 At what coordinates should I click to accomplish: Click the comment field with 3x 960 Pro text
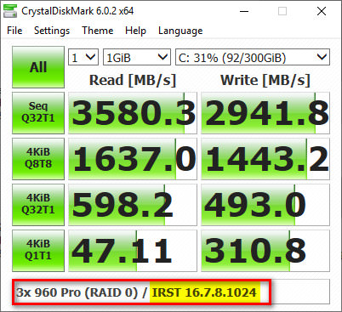click(171, 292)
